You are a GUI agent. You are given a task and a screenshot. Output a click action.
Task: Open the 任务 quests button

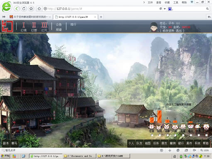coord(156,143)
